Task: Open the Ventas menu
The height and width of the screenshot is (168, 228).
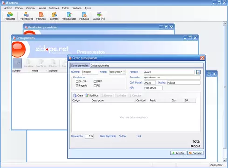Action: click(42, 8)
